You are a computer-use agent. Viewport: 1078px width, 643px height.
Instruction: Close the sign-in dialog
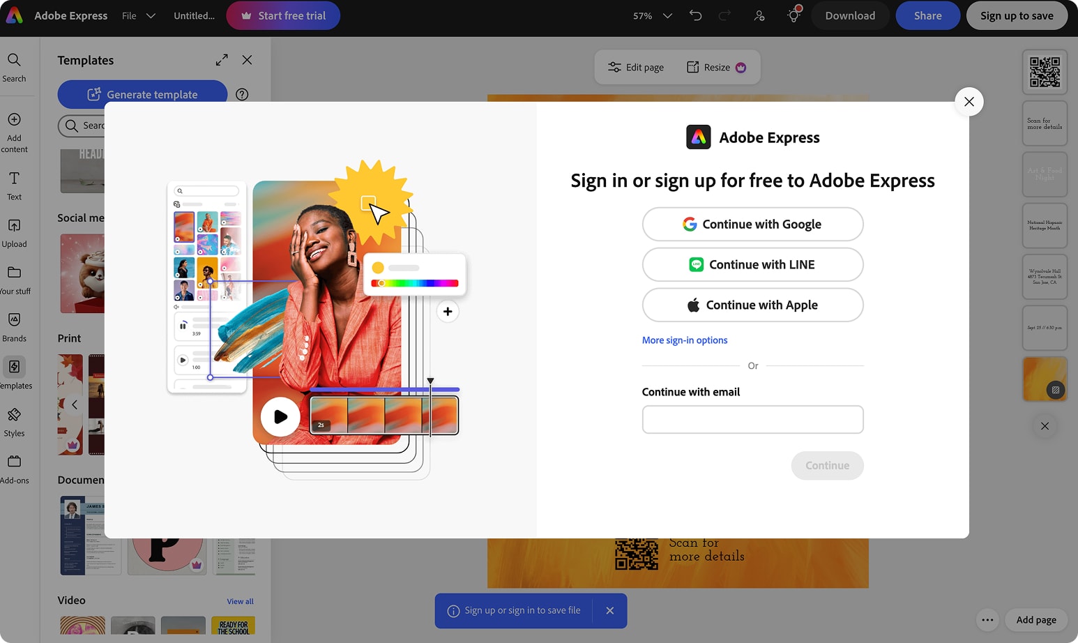[x=969, y=102]
